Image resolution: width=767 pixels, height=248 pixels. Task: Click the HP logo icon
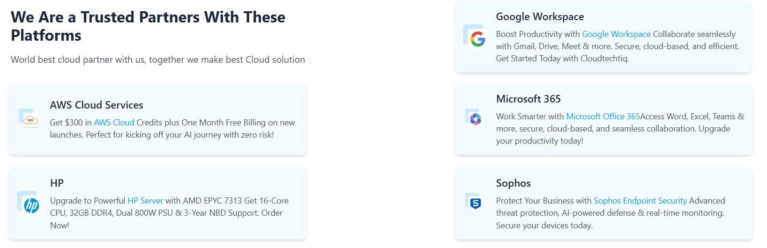click(x=31, y=205)
